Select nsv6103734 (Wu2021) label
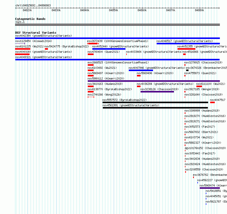The image size is (227, 214). pos(199,137)
